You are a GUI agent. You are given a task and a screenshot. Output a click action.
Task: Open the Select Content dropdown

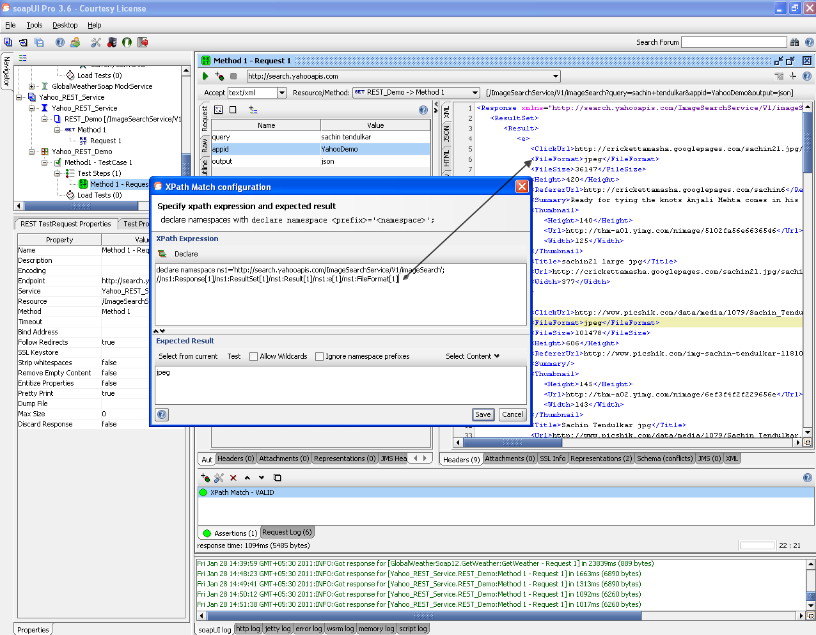click(473, 356)
